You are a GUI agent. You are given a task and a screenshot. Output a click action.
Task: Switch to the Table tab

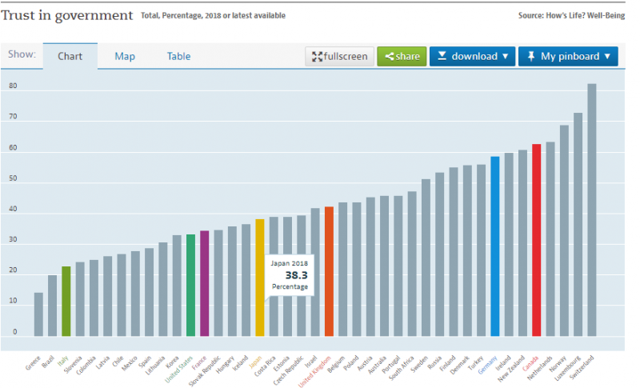(x=178, y=56)
